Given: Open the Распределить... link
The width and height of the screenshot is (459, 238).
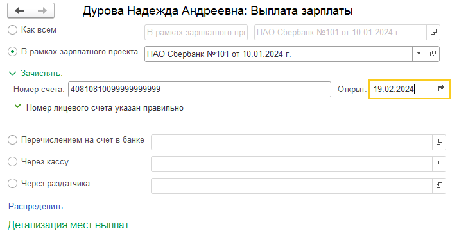Looking at the screenshot, I should coord(39,206).
